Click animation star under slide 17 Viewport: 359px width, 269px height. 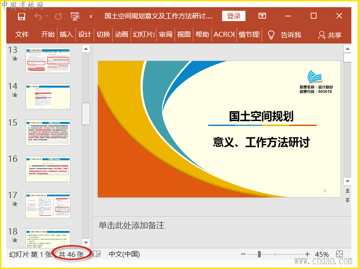(15, 204)
